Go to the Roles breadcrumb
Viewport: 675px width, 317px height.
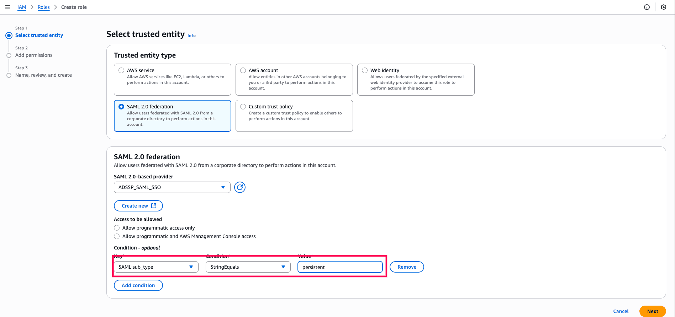pyautogui.click(x=44, y=7)
